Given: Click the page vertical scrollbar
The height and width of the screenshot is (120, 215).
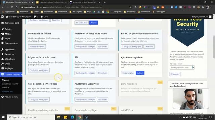Looking at the screenshot, I should (214, 47).
